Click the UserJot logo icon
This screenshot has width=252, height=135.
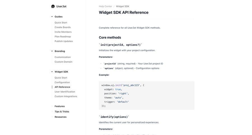click(x=53, y=6)
